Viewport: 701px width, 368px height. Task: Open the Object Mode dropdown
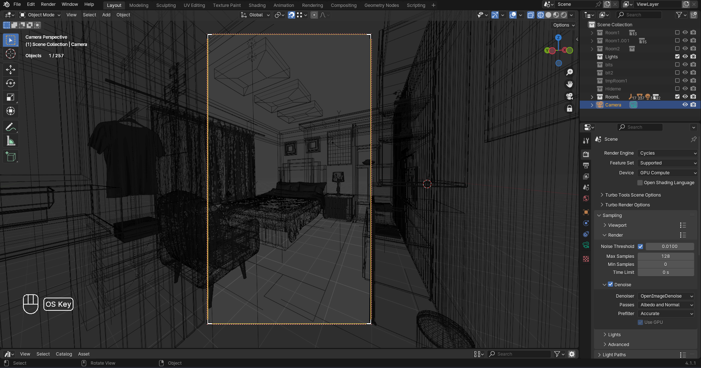(40, 15)
